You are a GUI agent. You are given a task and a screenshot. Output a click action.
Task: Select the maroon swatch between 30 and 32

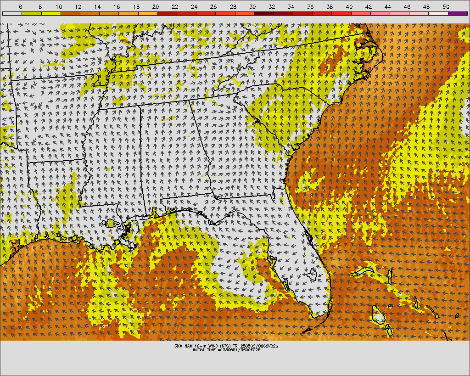(x=264, y=13)
